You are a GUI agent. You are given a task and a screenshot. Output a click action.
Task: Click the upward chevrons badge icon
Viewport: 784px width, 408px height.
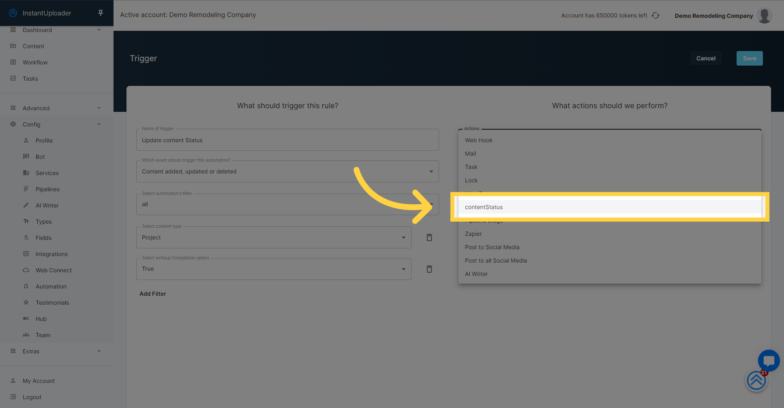tap(756, 381)
